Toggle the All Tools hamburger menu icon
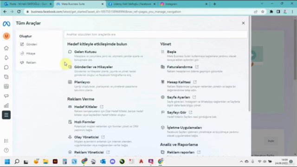Image resolution: width=297 pixels, height=167 pixels. (6, 115)
